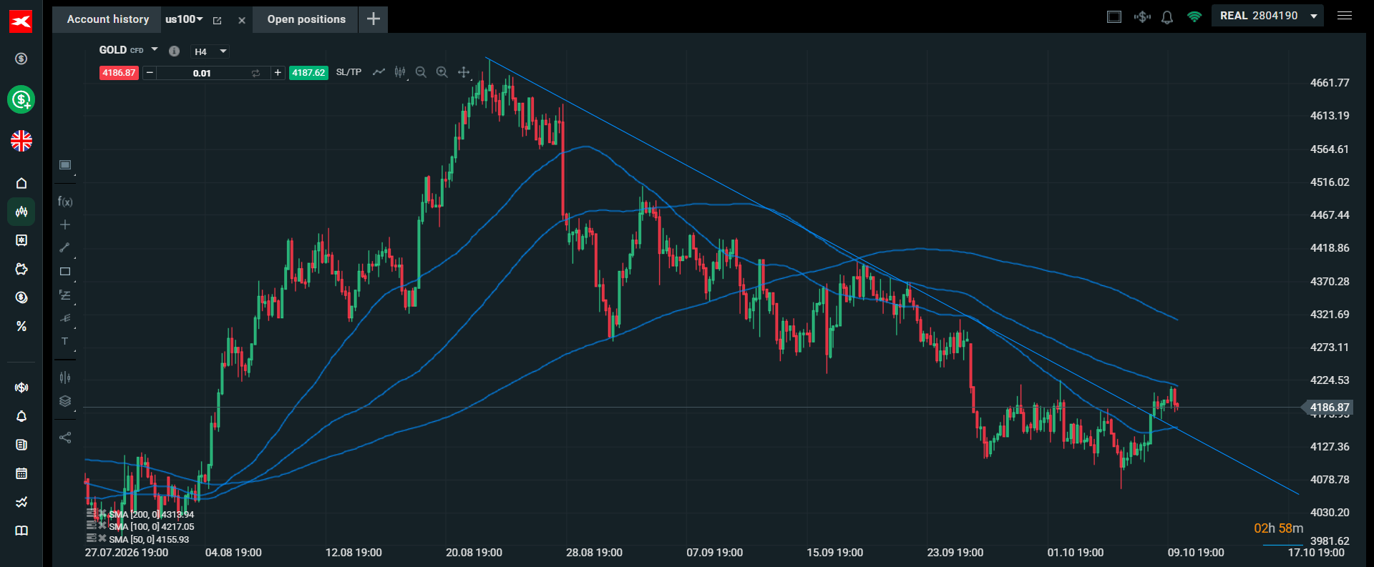Sell GOLD at 4186.87
The height and width of the screenshot is (567, 1374).
(x=119, y=73)
